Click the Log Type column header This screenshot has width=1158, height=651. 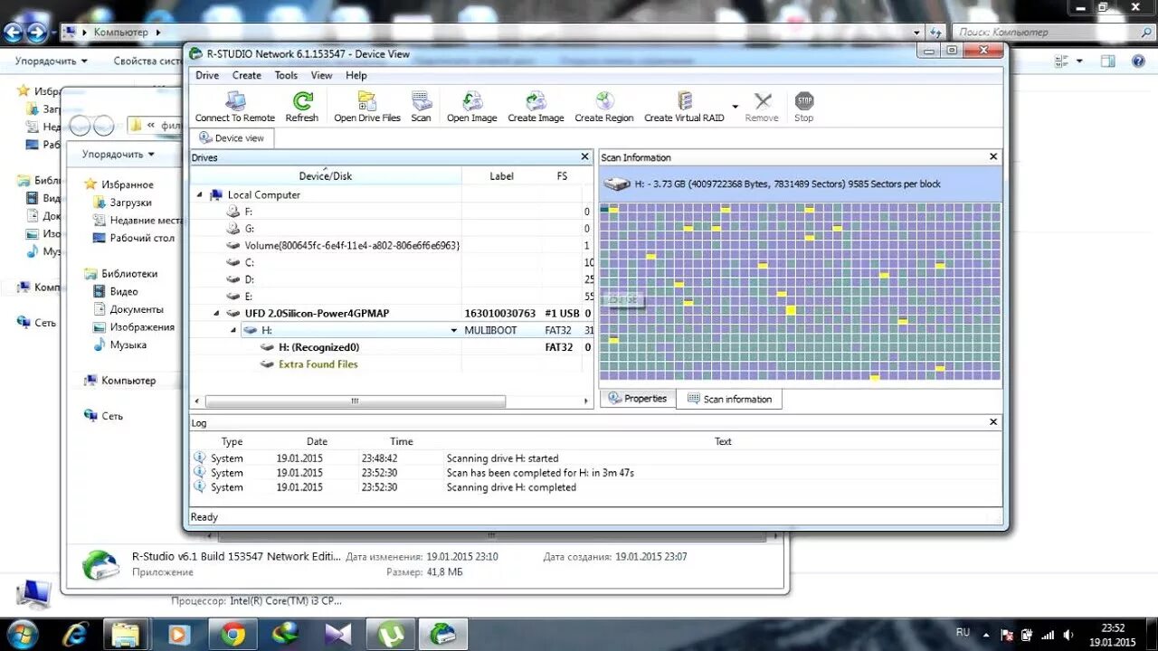(233, 442)
